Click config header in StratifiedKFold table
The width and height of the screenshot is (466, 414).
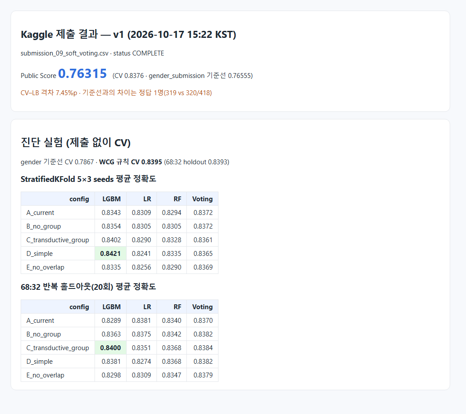point(79,199)
